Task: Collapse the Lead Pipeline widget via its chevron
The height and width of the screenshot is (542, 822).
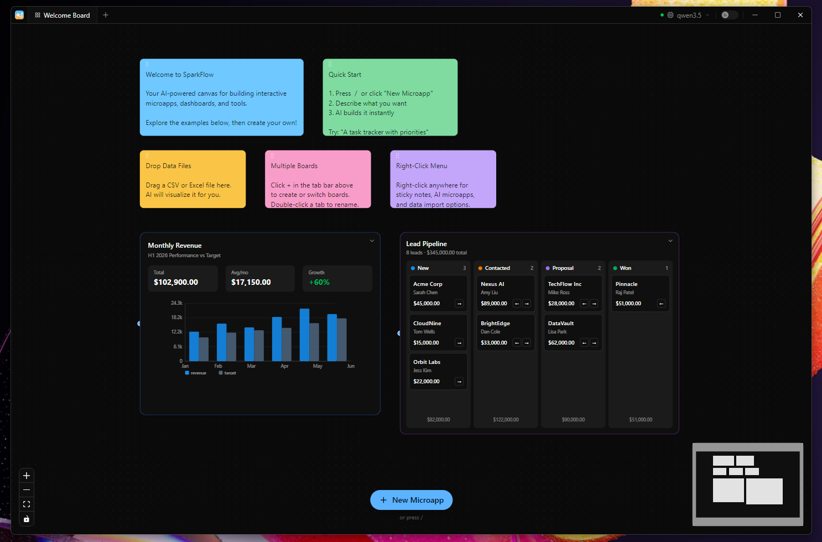Action: tap(670, 241)
